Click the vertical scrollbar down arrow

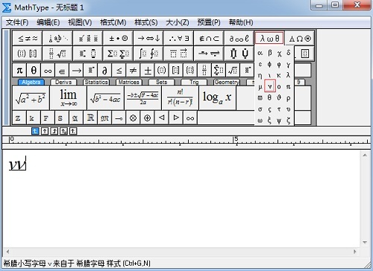pos(365,242)
